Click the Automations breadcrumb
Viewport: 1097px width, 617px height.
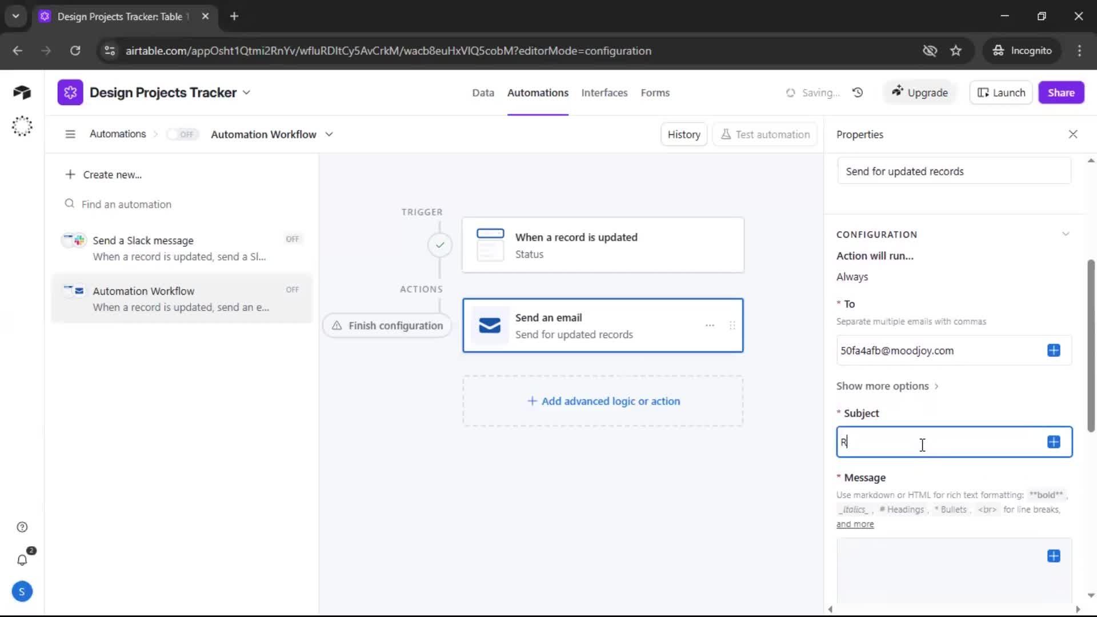[x=118, y=134]
